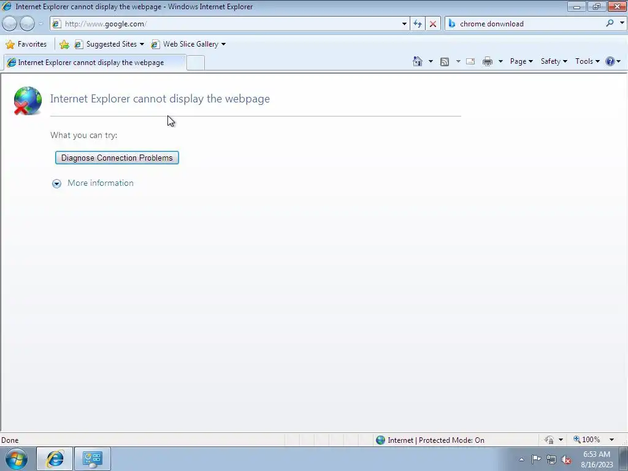Viewport: 628px width, 471px height.
Task: Click the More information link text
Action: coord(101,183)
